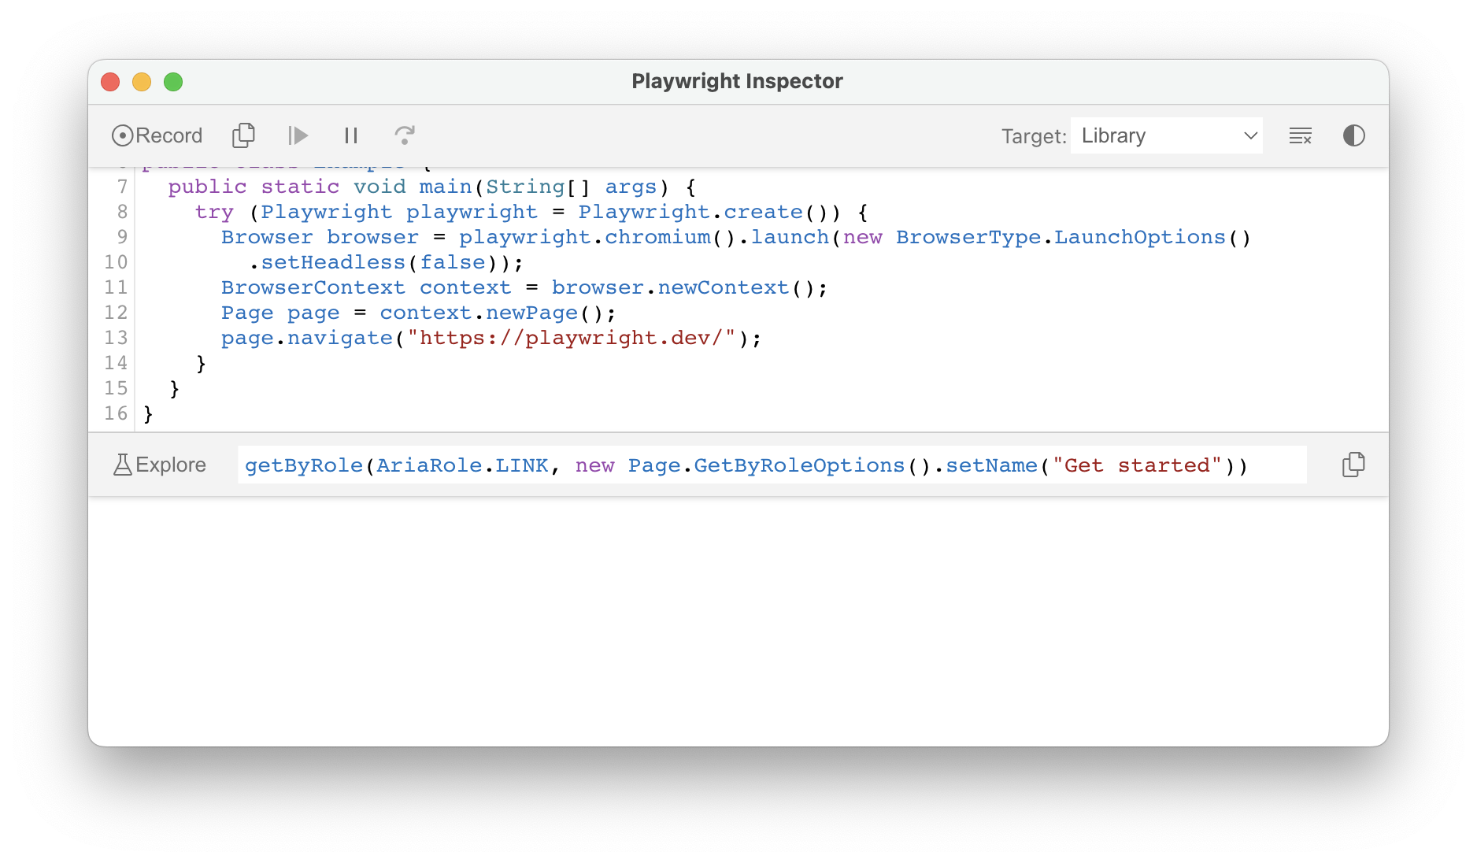Open the Target Library dropdown
Screen dimensions: 1477x863
[x=1167, y=135]
